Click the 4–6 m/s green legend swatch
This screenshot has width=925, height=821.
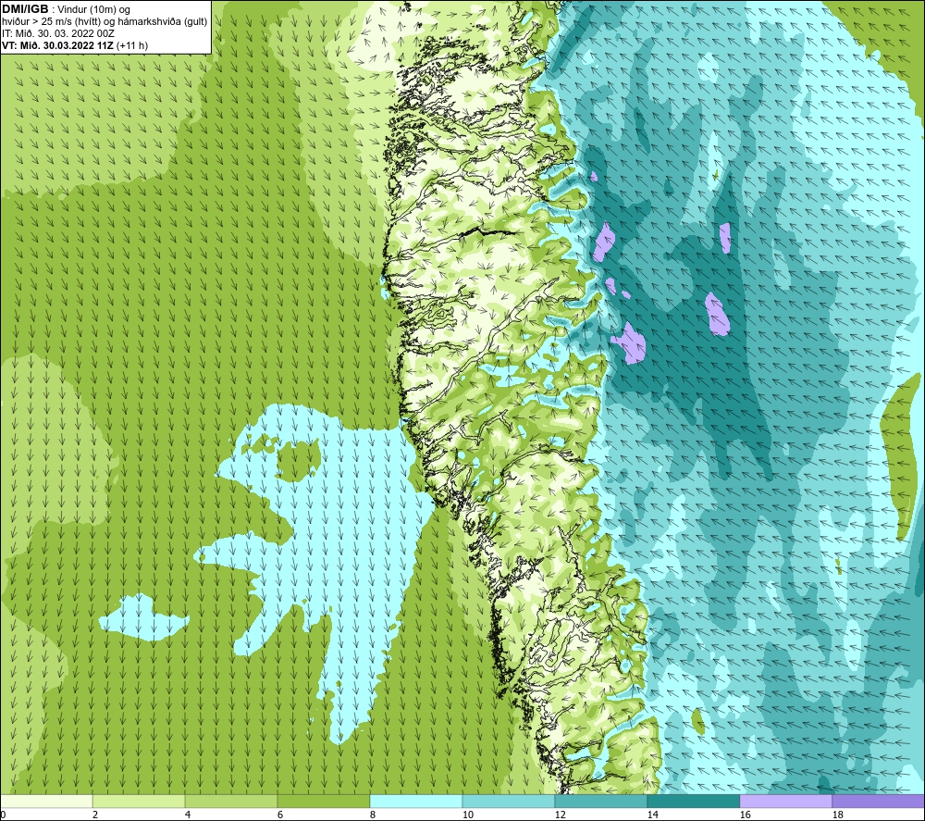point(231,801)
